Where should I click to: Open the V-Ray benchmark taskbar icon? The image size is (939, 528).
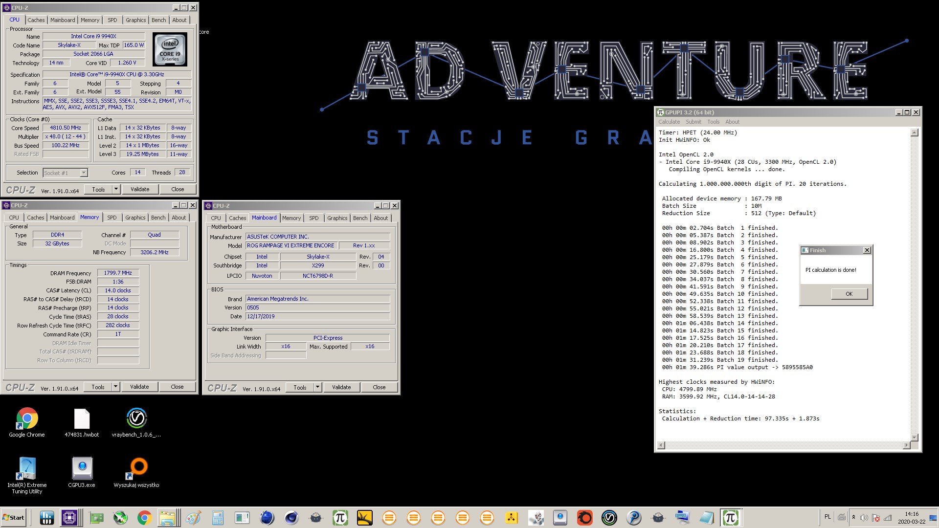pos(609,518)
